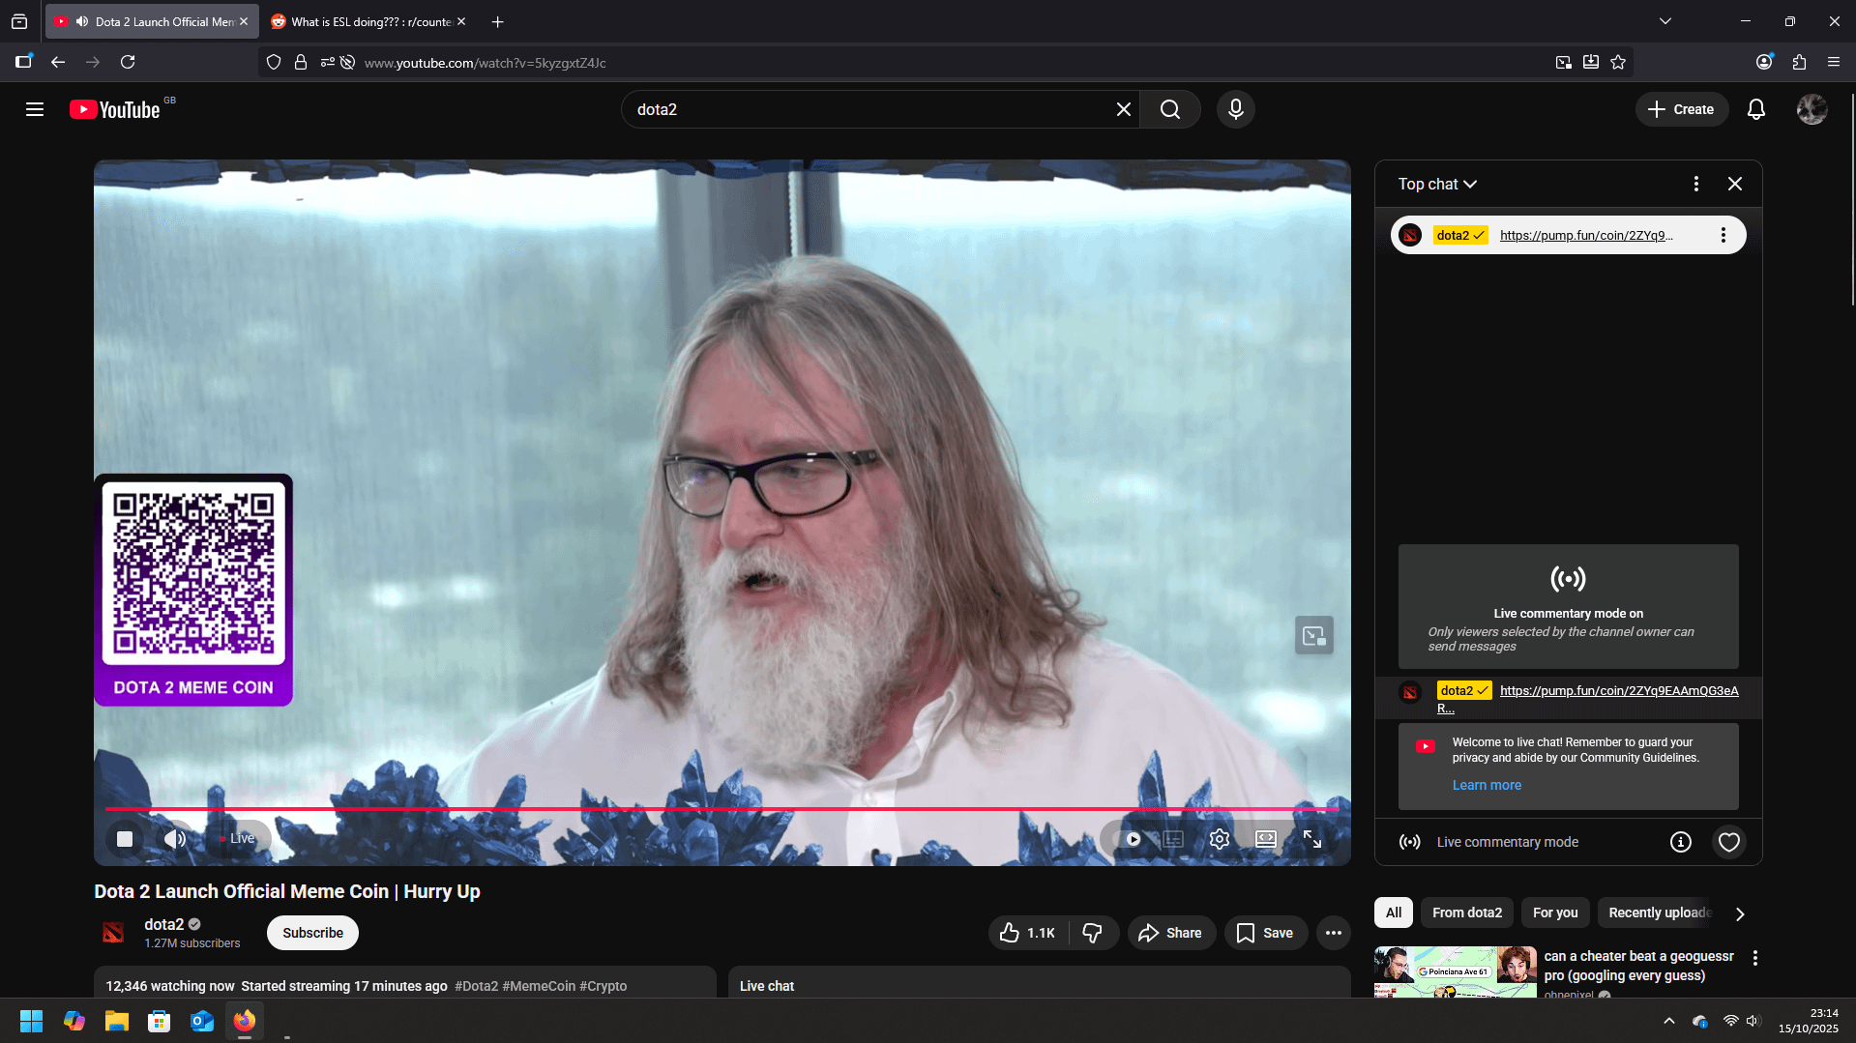Search with your voice microphone
This screenshot has height=1043, width=1856.
click(1235, 109)
